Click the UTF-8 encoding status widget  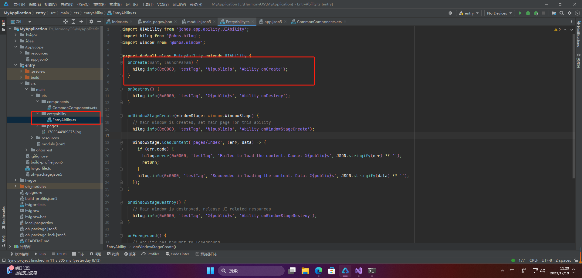point(547,260)
